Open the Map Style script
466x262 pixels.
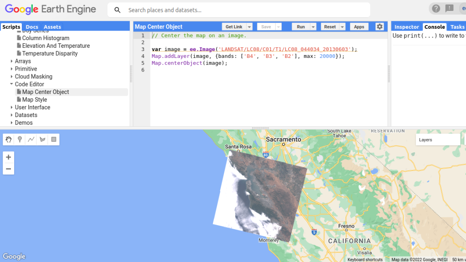click(x=35, y=100)
